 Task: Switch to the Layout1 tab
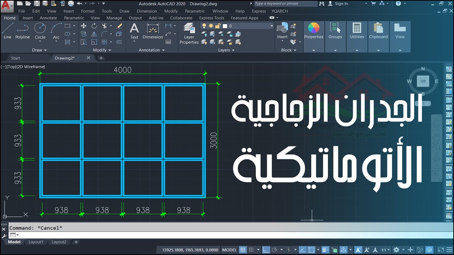[36, 242]
